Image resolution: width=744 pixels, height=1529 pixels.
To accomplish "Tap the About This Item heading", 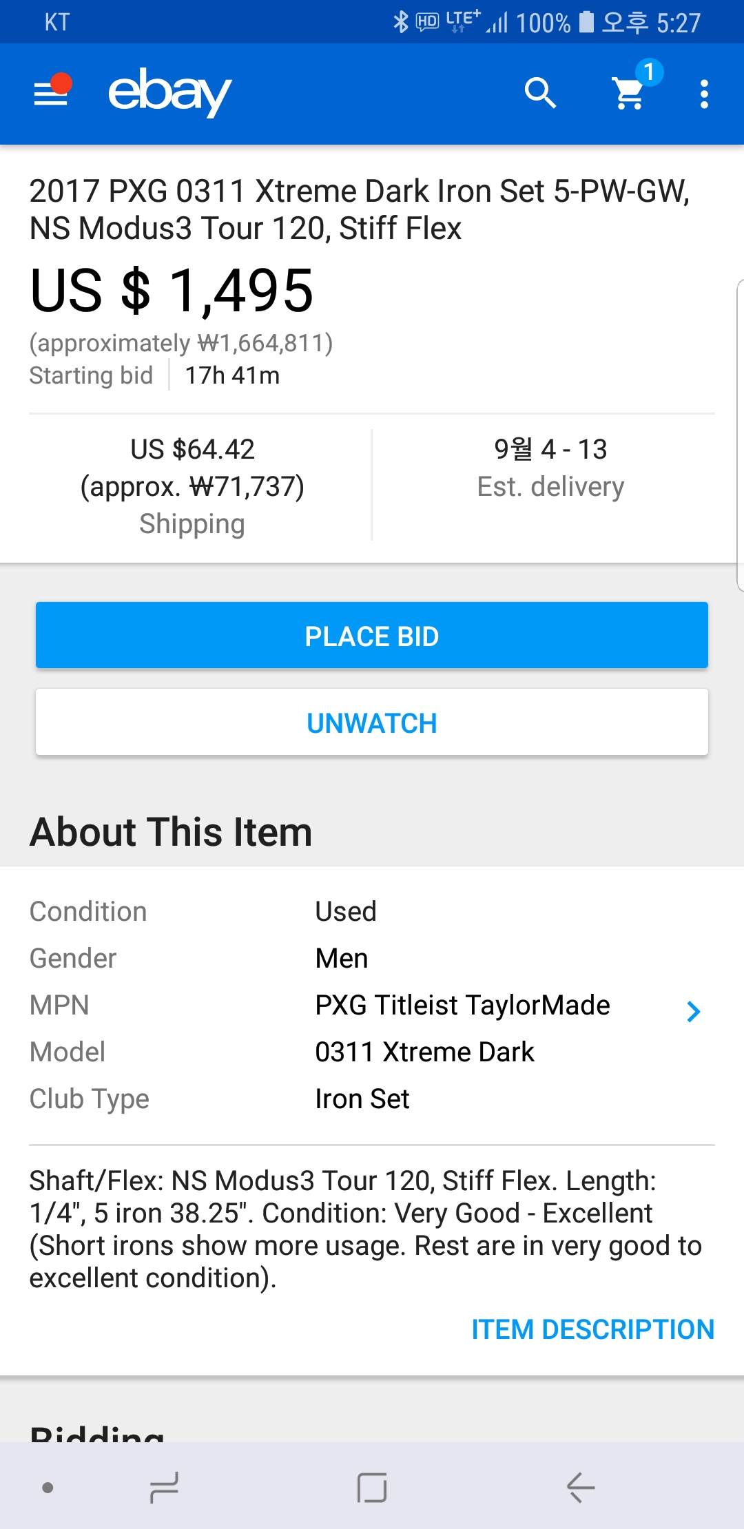I will coord(171,831).
